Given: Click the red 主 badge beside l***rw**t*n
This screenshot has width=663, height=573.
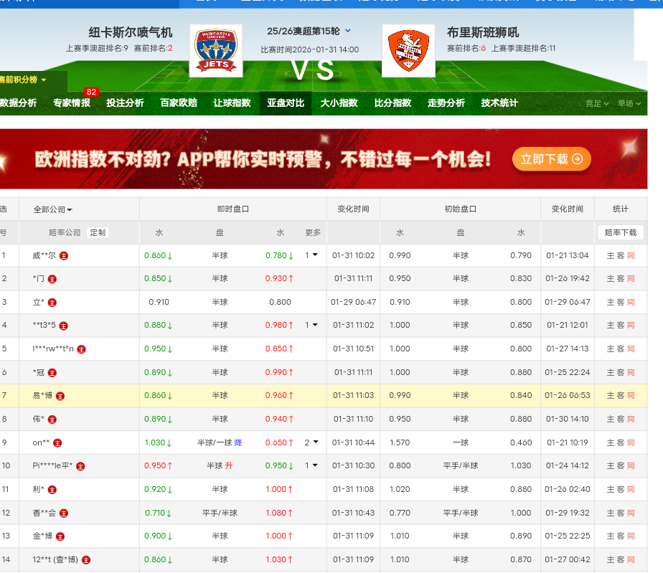Looking at the screenshot, I should click(x=81, y=349).
